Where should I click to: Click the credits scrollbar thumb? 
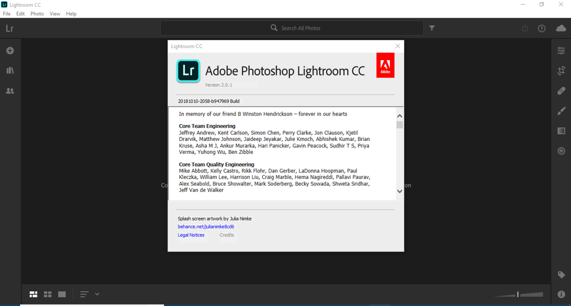[x=400, y=124]
